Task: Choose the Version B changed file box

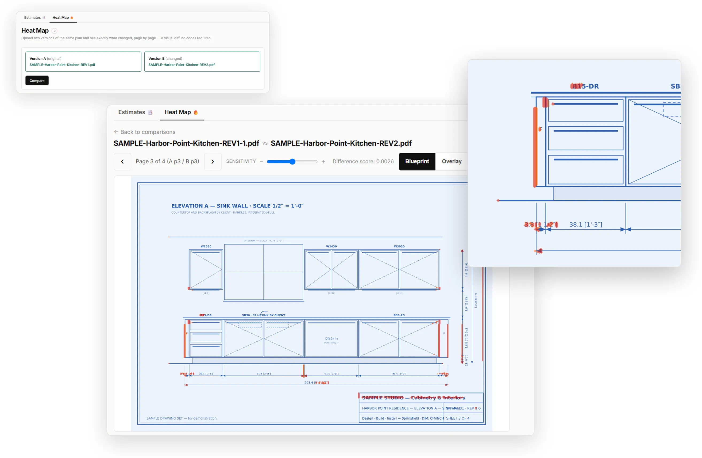Action: (202, 62)
